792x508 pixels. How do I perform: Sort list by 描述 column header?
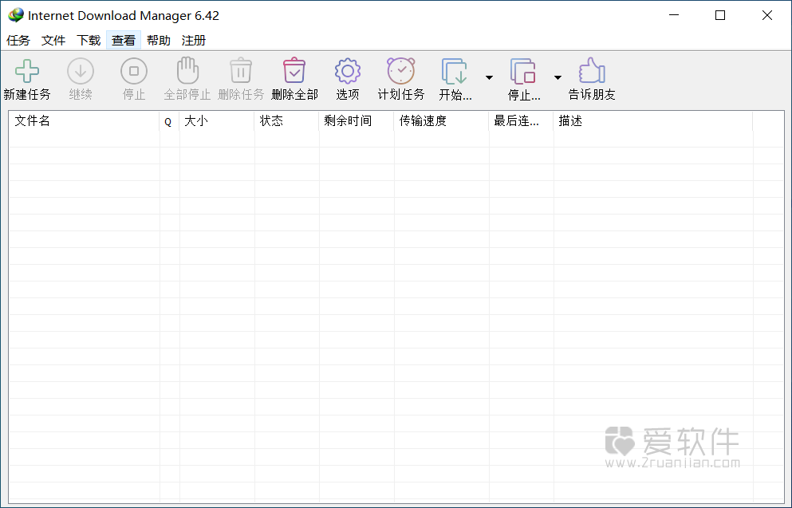tap(652, 121)
